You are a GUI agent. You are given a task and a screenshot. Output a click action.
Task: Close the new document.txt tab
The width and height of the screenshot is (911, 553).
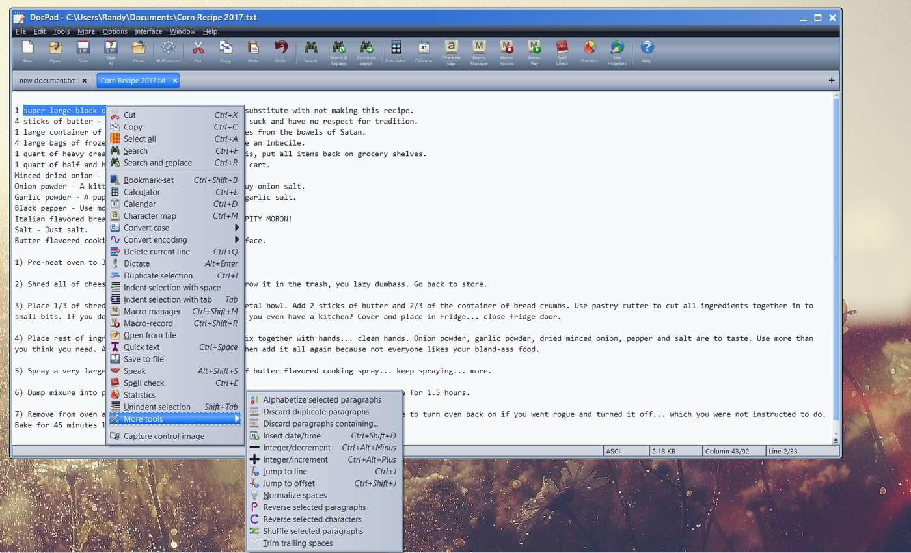tap(84, 81)
